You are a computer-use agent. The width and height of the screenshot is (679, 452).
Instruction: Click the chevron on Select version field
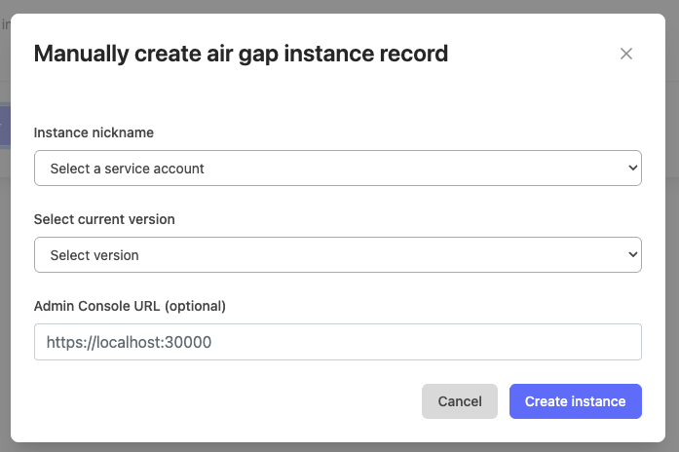click(x=632, y=254)
